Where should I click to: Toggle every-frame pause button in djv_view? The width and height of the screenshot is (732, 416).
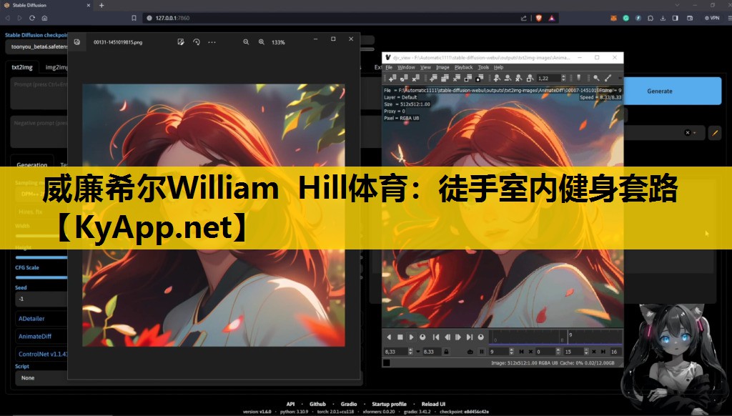tap(482, 352)
